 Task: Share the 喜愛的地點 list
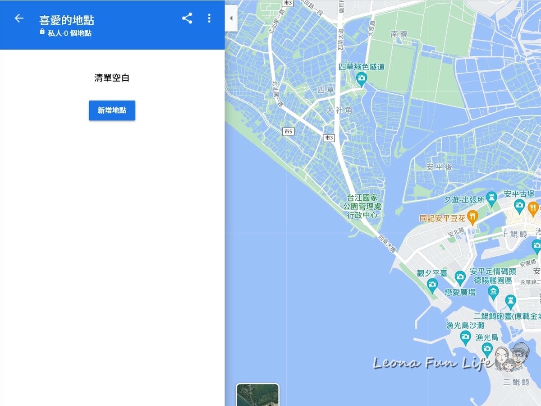(x=187, y=18)
